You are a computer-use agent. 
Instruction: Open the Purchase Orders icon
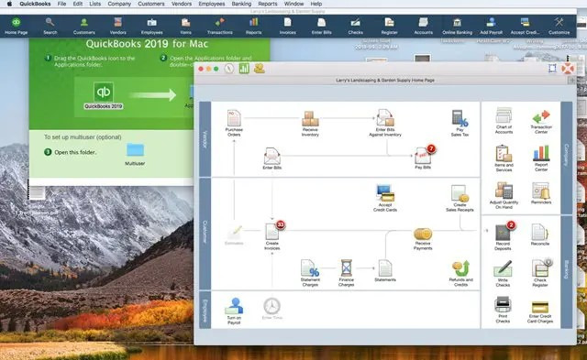tap(234, 118)
